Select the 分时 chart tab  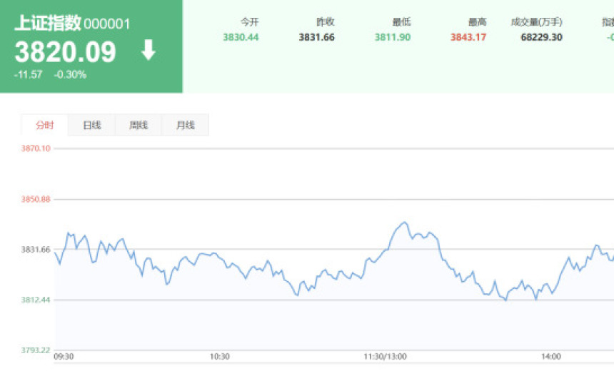click(44, 126)
